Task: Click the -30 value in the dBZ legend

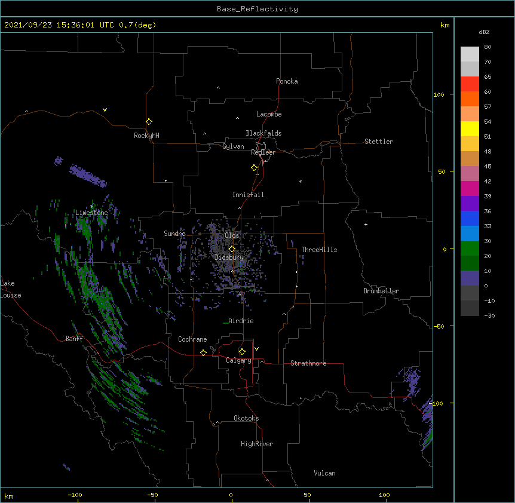Action: (x=489, y=315)
